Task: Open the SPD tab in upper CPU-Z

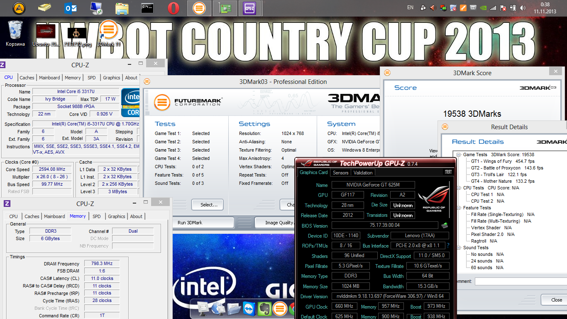Action: coord(92,78)
